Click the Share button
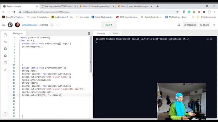 click(204, 25)
